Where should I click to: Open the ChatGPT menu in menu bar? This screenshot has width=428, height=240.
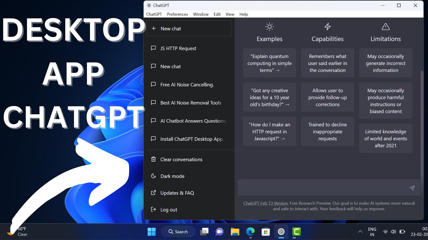pos(154,14)
